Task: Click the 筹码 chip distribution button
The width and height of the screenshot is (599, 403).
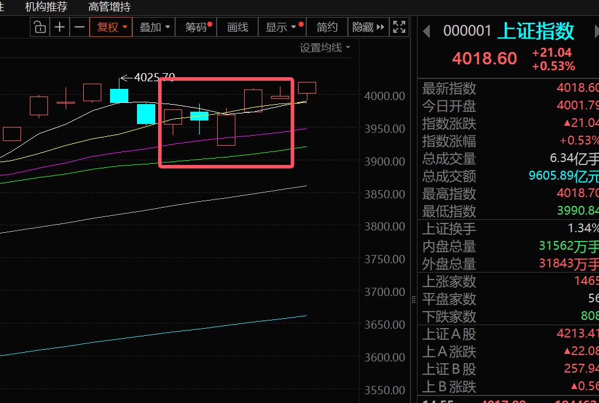Action: click(x=197, y=27)
